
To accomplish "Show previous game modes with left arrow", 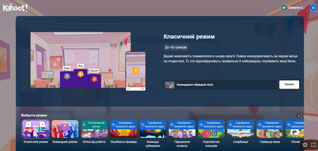I will [x=292, y=116].
